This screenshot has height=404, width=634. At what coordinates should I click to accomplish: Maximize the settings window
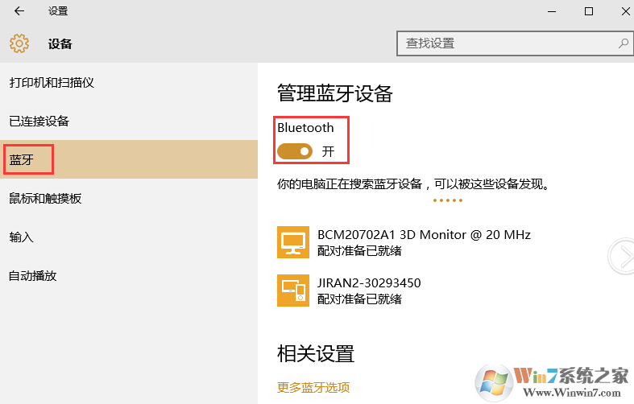click(x=589, y=11)
